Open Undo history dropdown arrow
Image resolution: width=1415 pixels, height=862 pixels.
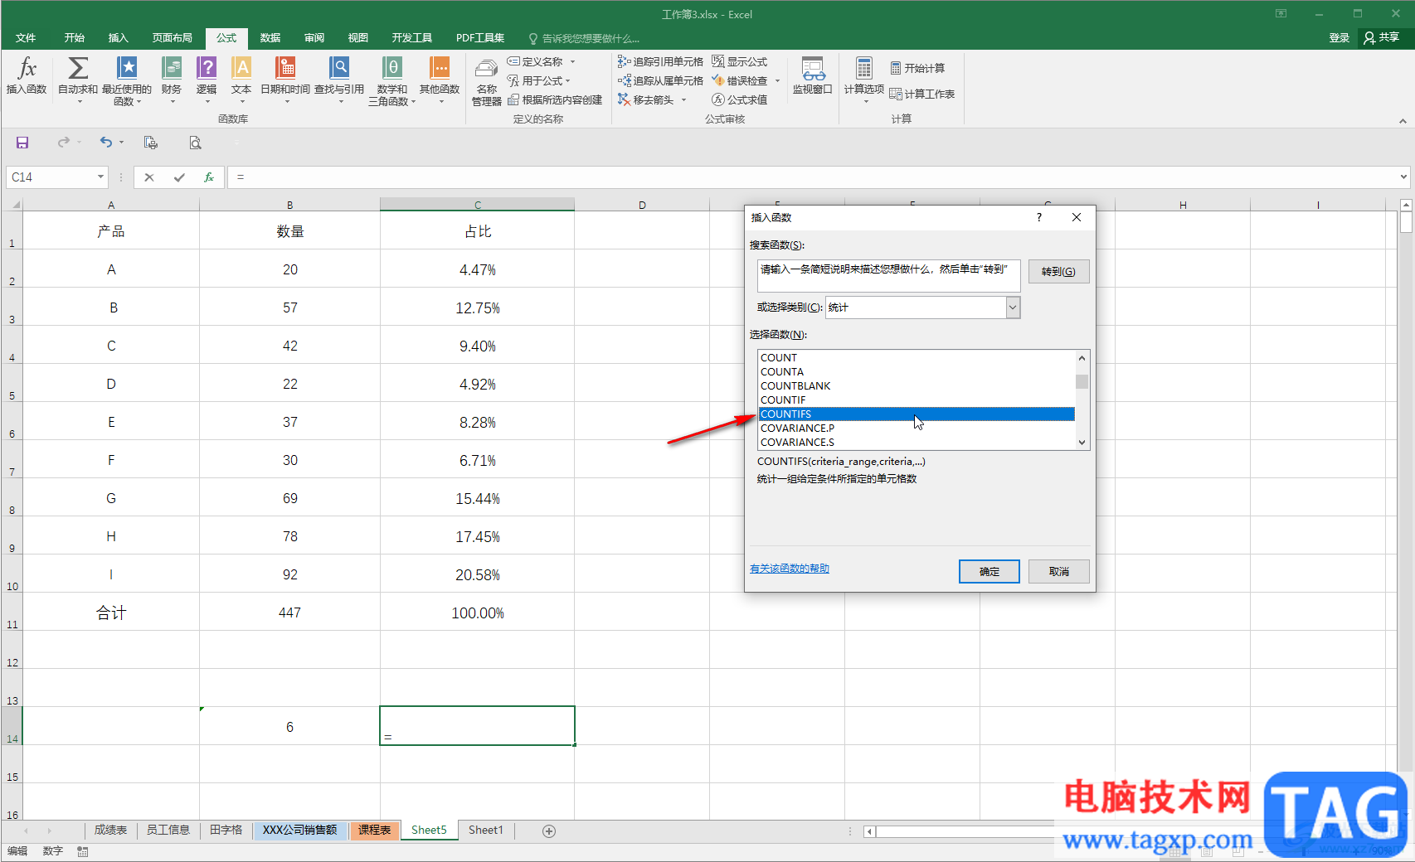[122, 143]
